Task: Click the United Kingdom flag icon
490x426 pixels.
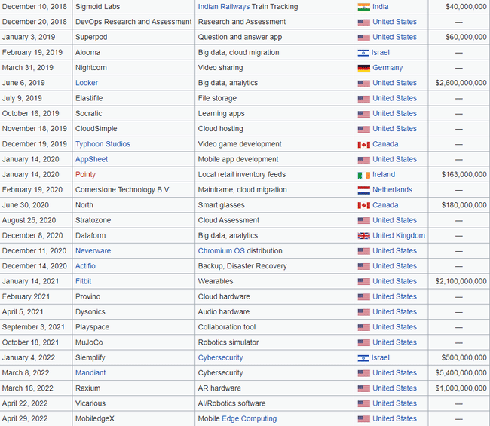Action: pos(363,236)
